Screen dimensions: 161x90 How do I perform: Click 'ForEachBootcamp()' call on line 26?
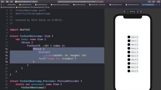point(33,87)
